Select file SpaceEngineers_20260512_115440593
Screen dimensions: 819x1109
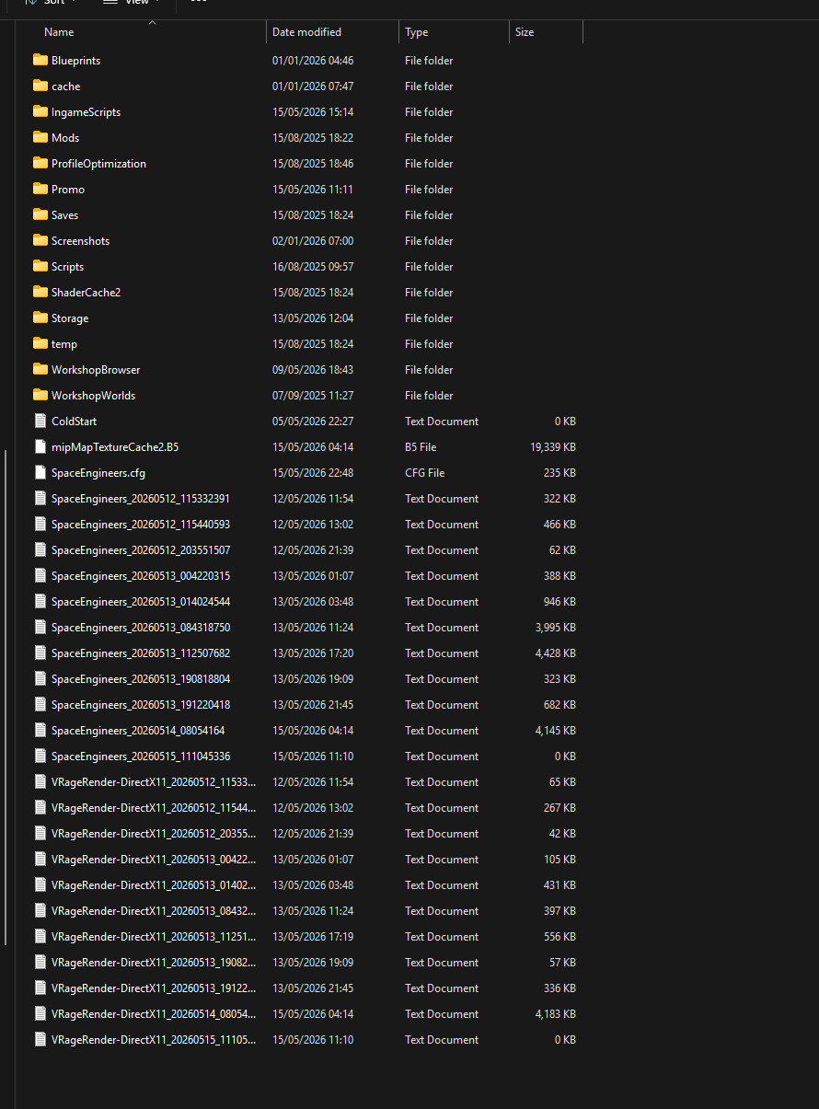point(141,524)
